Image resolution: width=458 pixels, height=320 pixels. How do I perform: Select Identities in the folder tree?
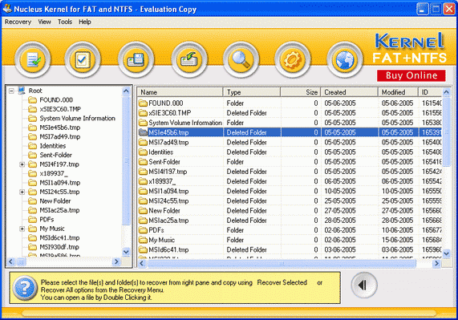click(x=53, y=146)
